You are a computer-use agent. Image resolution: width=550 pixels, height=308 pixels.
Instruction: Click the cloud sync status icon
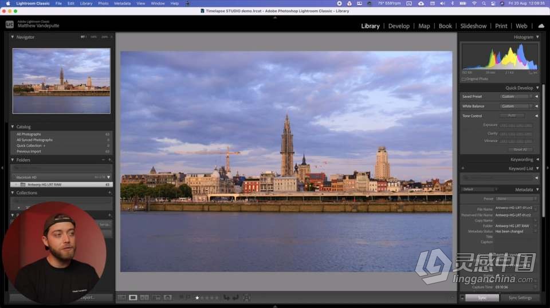pyautogui.click(x=541, y=26)
